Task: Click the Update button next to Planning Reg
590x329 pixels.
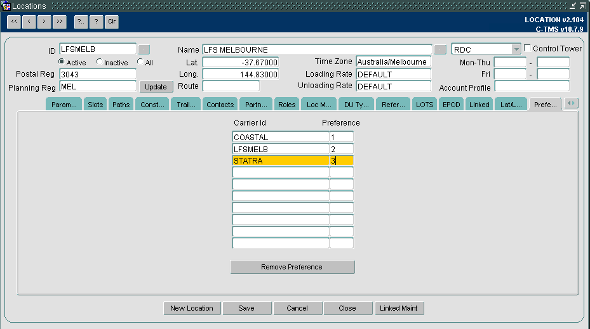Action: click(x=156, y=87)
